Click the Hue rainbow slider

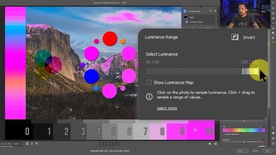244,130
